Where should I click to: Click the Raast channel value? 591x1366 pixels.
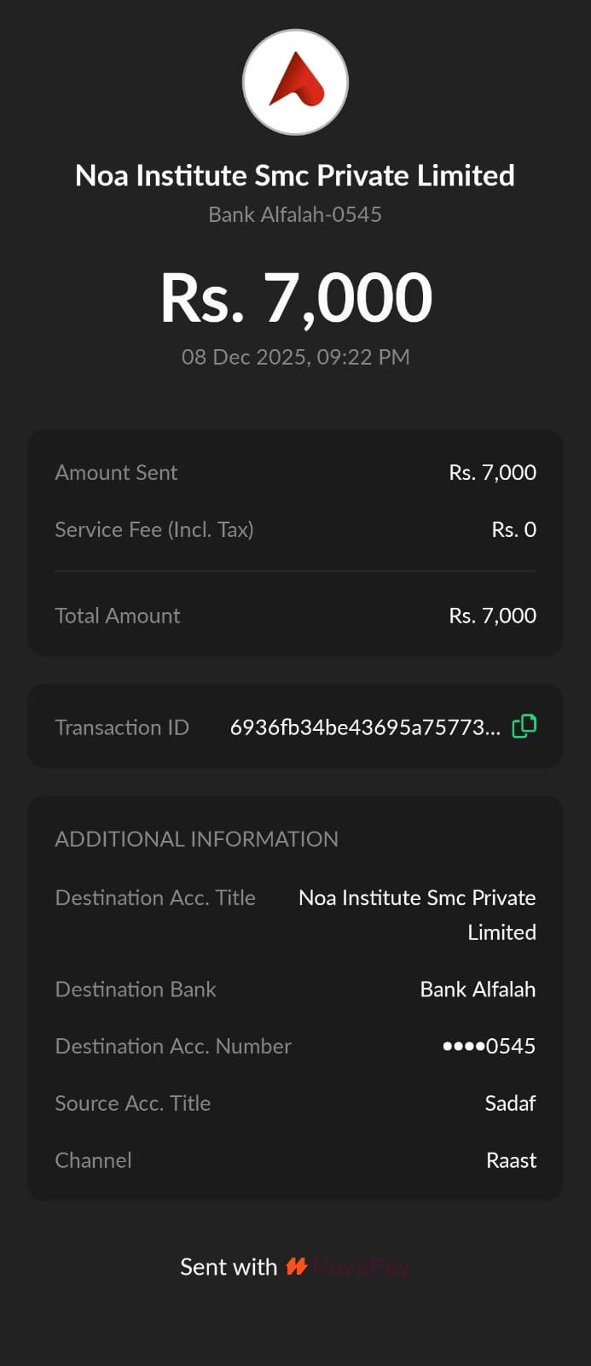(x=511, y=1161)
